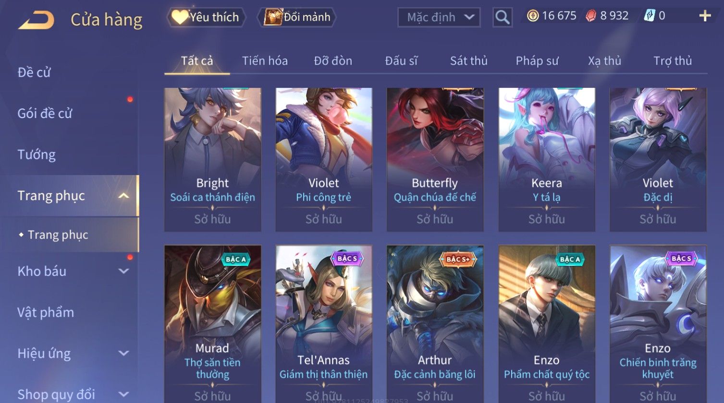The width and height of the screenshot is (724, 403).
Task: Open Arthur Đặc cảnh băng lôi skin card
Action: coord(435,324)
